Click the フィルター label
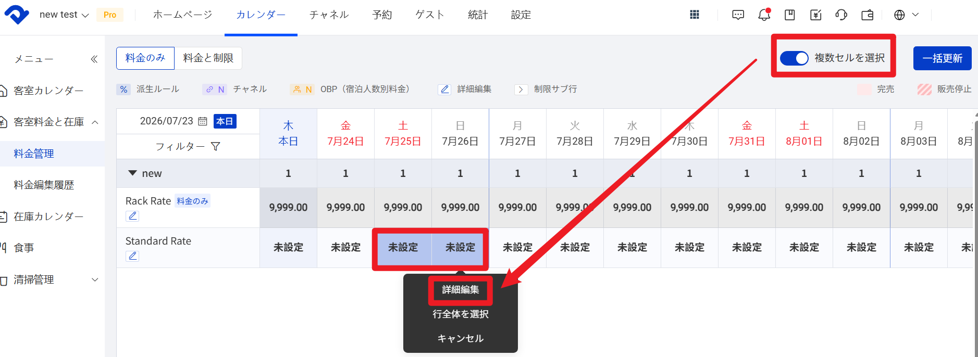The image size is (978, 357). (x=180, y=147)
